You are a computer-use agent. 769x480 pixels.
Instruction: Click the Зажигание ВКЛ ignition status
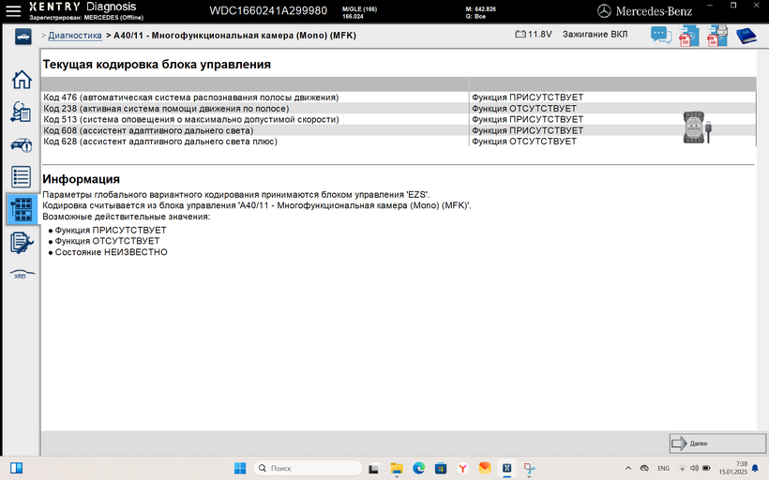coord(595,35)
